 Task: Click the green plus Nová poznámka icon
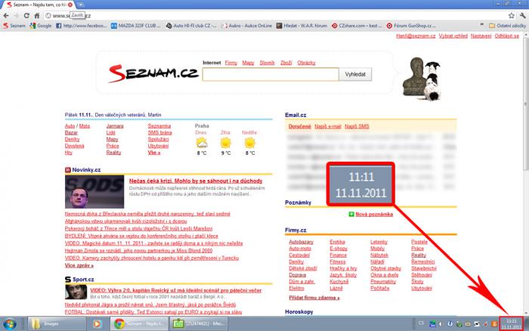[352, 215]
